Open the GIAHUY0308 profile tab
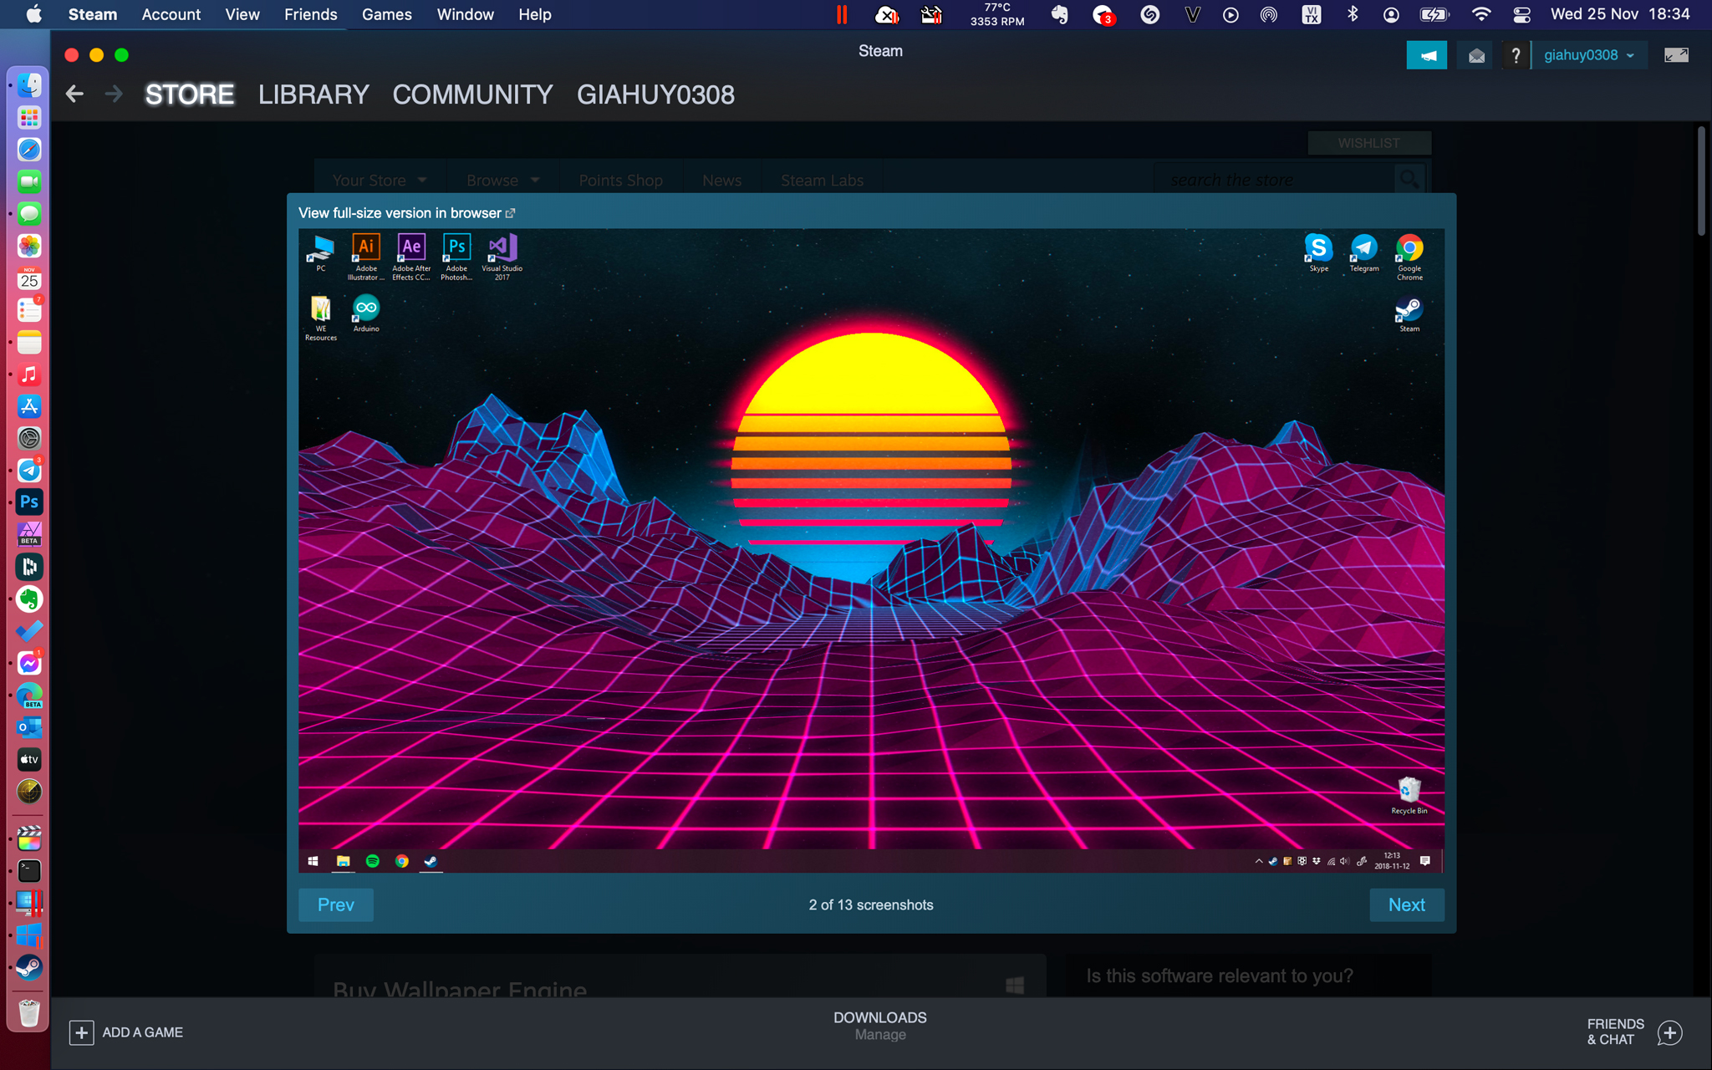Image resolution: width=1712 pixels, height=1070 pixels. 655,94
